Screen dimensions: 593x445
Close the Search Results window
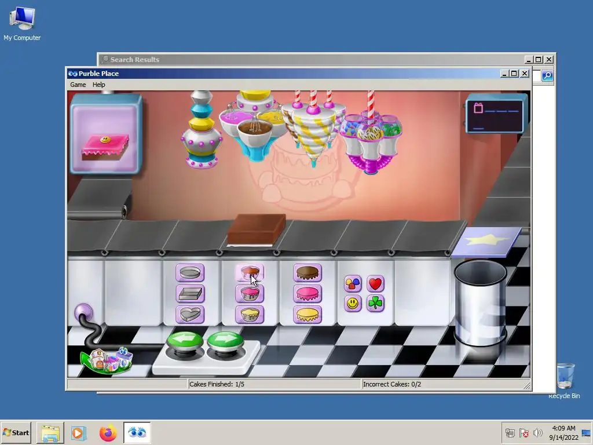coord(549,60)
